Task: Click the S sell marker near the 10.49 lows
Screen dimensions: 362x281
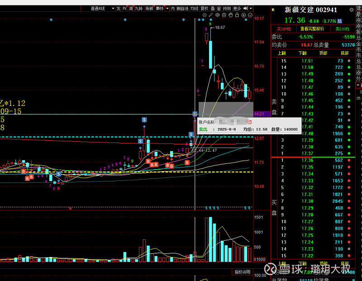Action: 58,174
